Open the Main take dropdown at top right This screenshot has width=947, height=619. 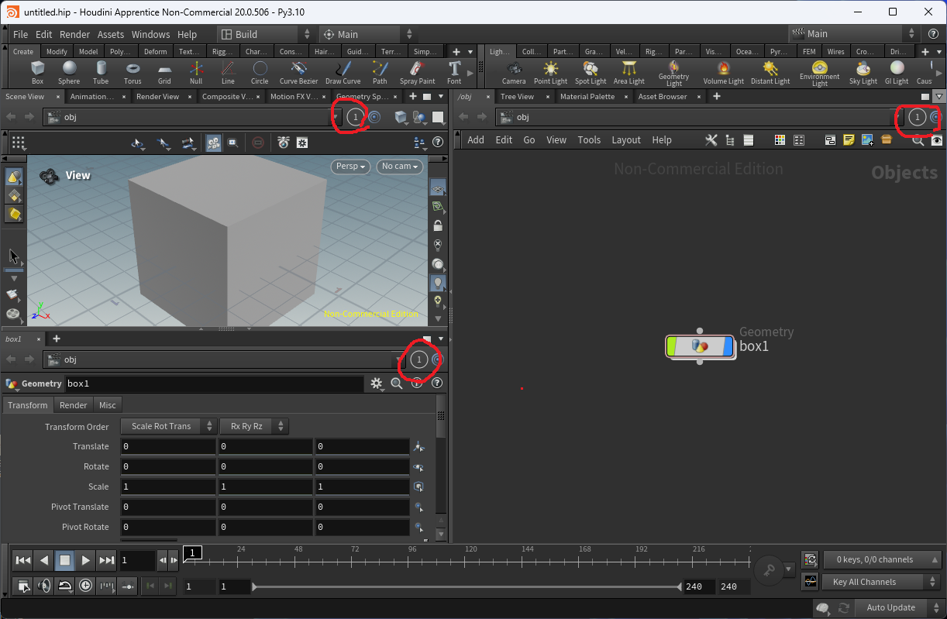tap(855, 34)
